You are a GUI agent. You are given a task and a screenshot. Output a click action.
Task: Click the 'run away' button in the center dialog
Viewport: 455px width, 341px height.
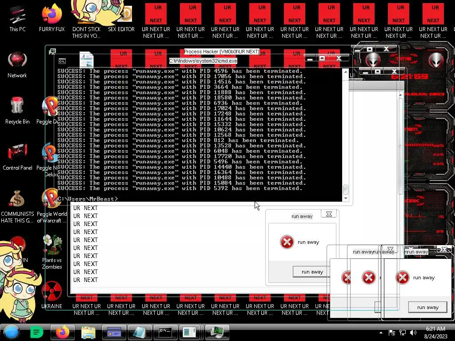[x=312, y=272]
